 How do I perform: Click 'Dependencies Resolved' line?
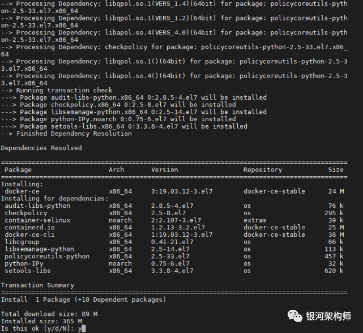click(41, 148)
